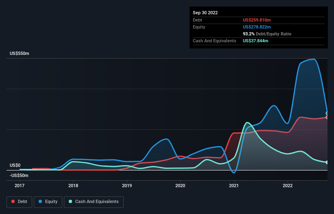Click the 93.2% Debt/Equity Ratio text
This screenshot has height=214, width=334.
(x=267, y=34)
